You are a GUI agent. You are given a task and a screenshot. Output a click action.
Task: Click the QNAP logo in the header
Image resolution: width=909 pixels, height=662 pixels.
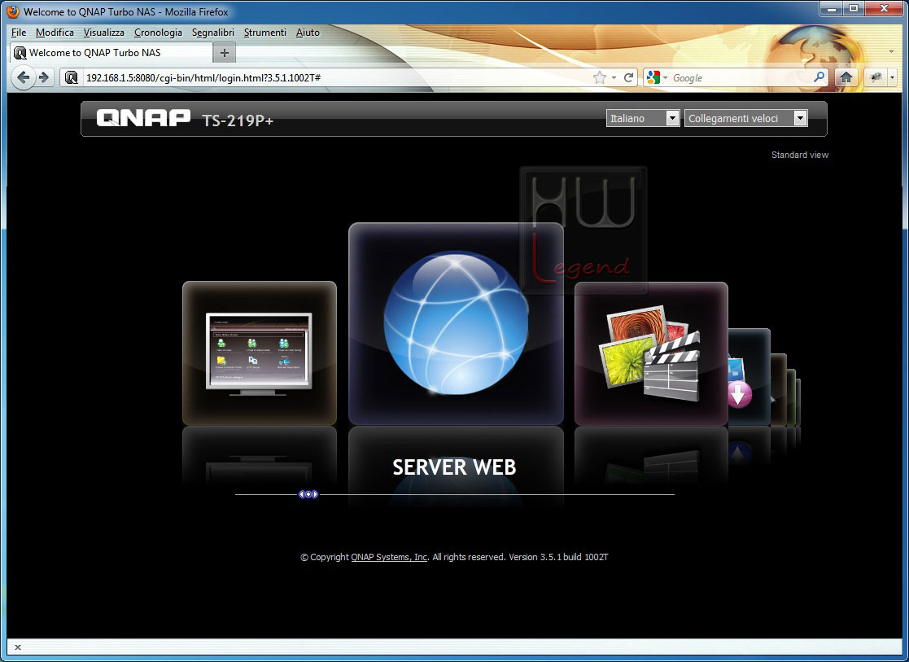point(143,118)
